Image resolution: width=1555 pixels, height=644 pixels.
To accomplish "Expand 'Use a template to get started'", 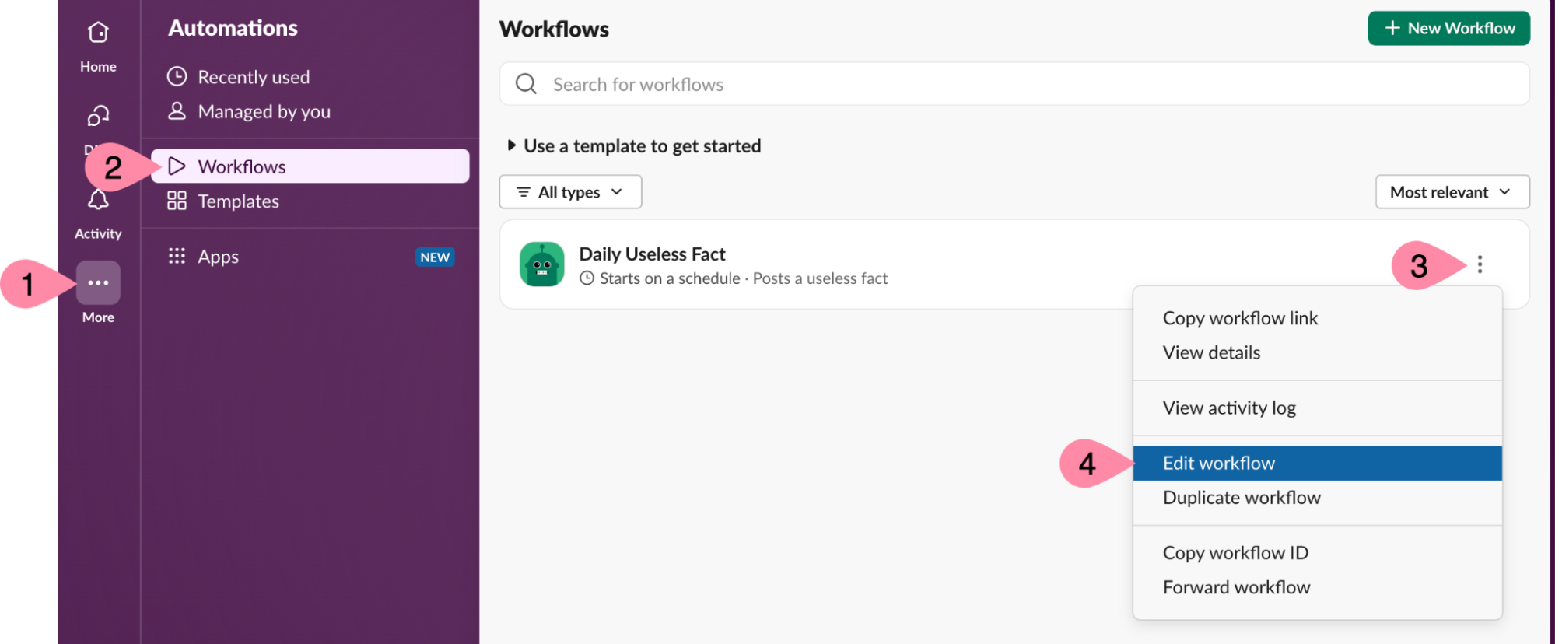I will tap(511, 145).
